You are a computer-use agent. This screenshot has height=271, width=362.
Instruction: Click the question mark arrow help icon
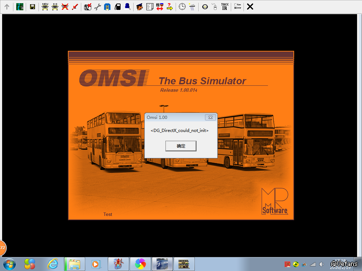[x=170, y=7]
